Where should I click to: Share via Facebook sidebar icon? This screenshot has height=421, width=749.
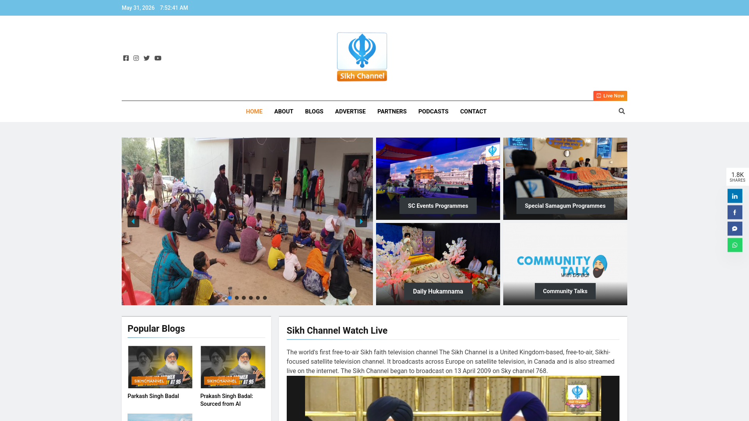[735, 212]
